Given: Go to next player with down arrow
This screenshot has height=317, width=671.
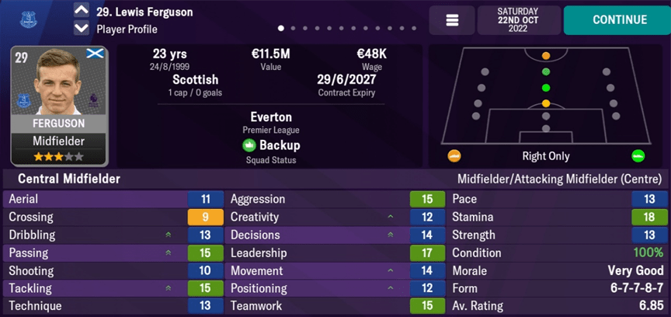Looking at the screenshot, I should tap(81, 29).
